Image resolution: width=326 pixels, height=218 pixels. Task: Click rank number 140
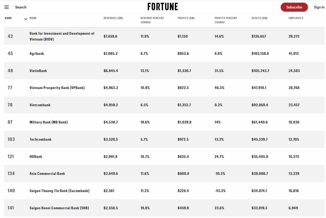coord(11,191)
